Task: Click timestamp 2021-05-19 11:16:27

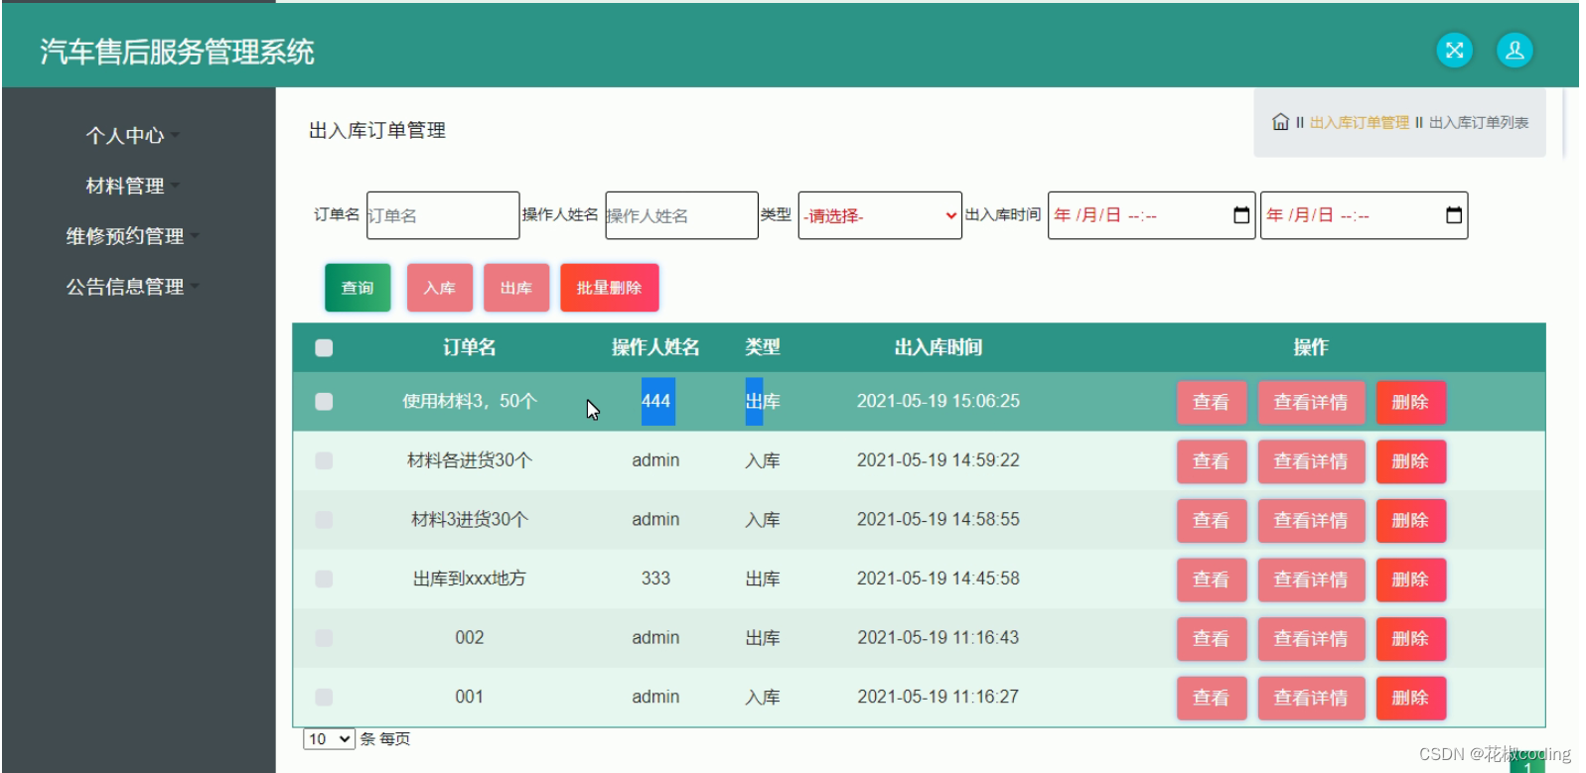Action: click(938, 697)
